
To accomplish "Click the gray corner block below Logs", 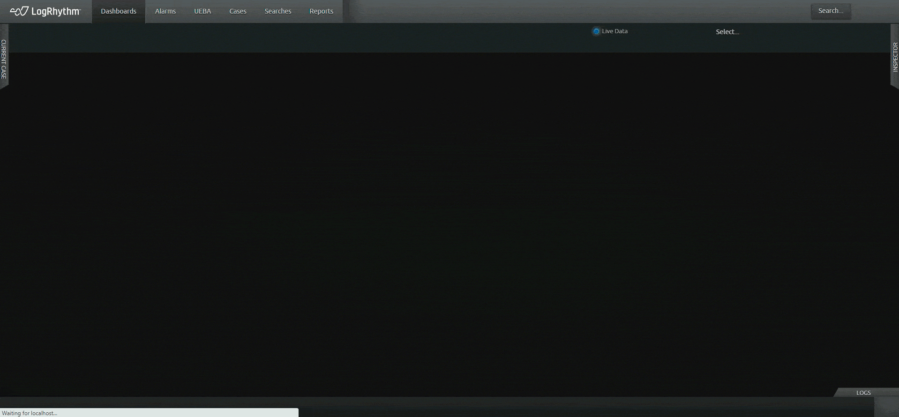I will 886,407.
